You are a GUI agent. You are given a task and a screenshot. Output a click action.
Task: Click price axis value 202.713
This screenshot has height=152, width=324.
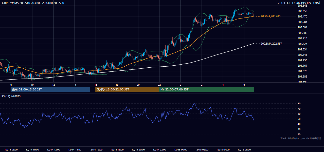coord(302,39)
